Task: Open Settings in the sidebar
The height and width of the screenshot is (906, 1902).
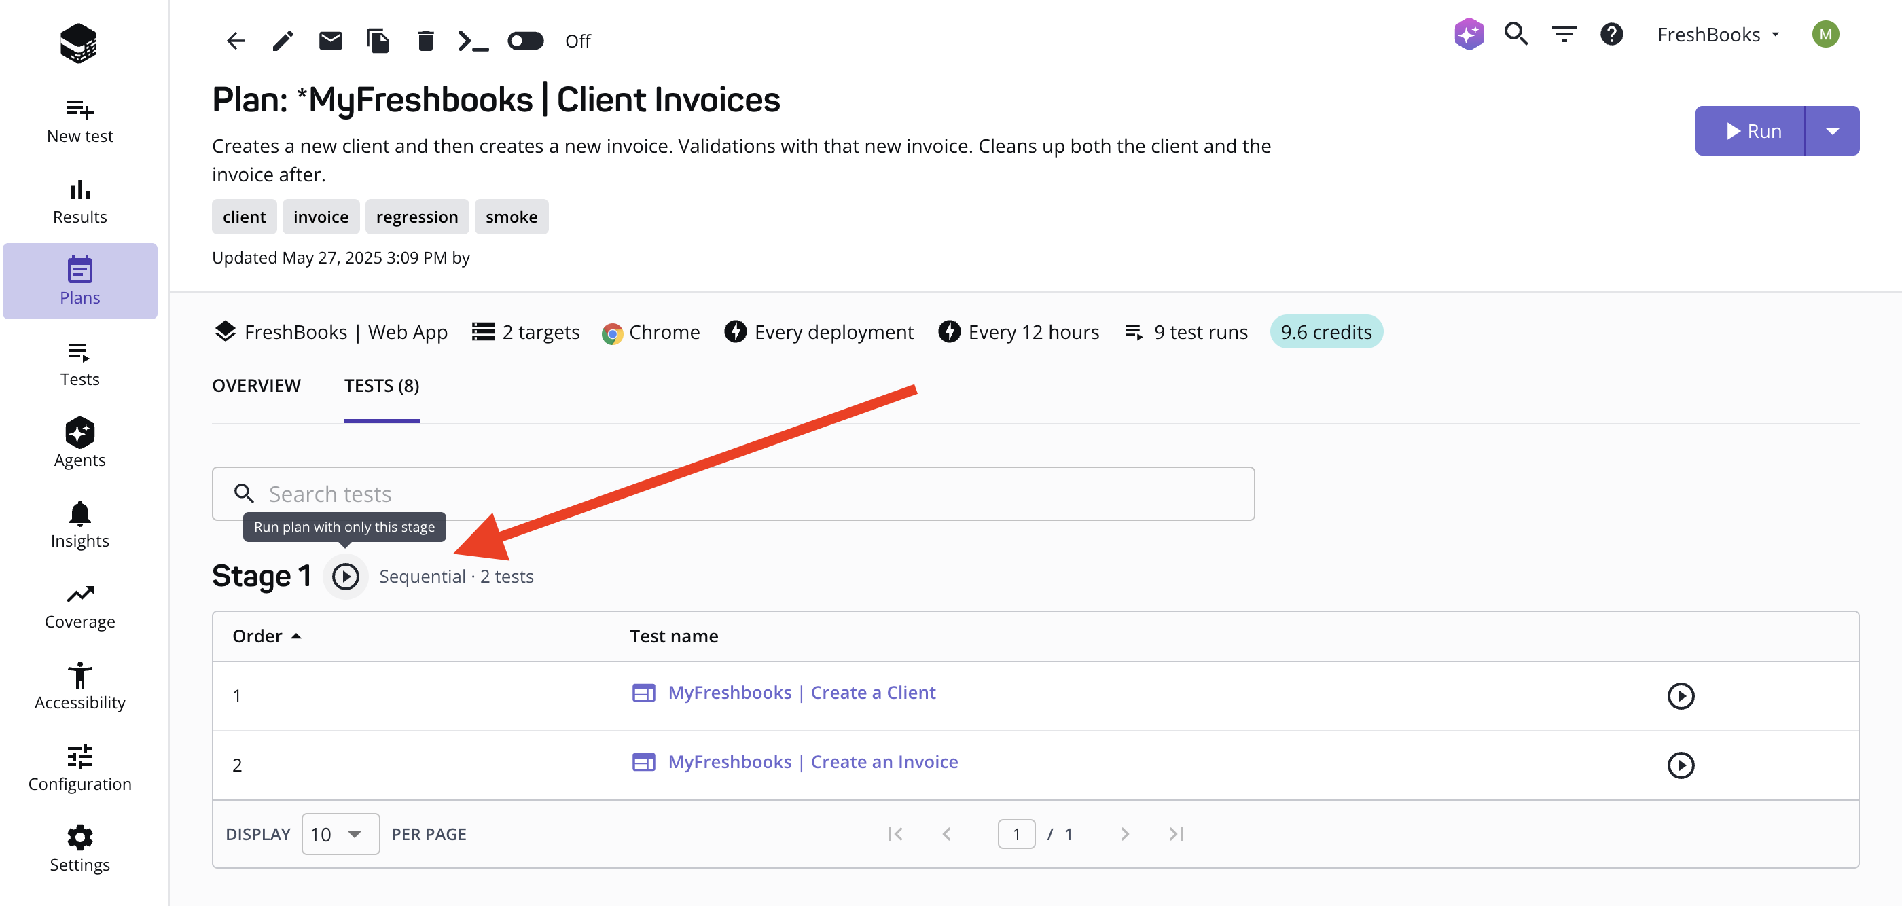Action: tap(79, 849)
